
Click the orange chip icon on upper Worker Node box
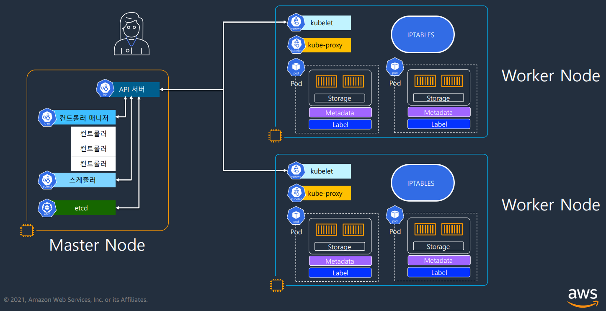pyautogui.click(x=275, y=136)
